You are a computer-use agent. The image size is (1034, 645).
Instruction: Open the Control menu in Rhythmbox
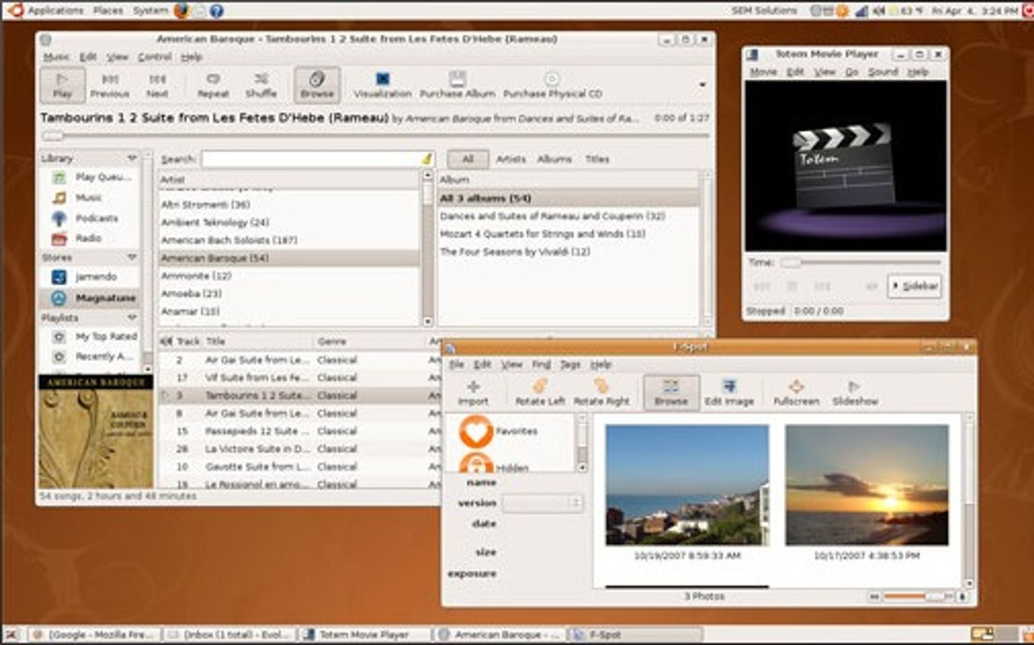155,57
